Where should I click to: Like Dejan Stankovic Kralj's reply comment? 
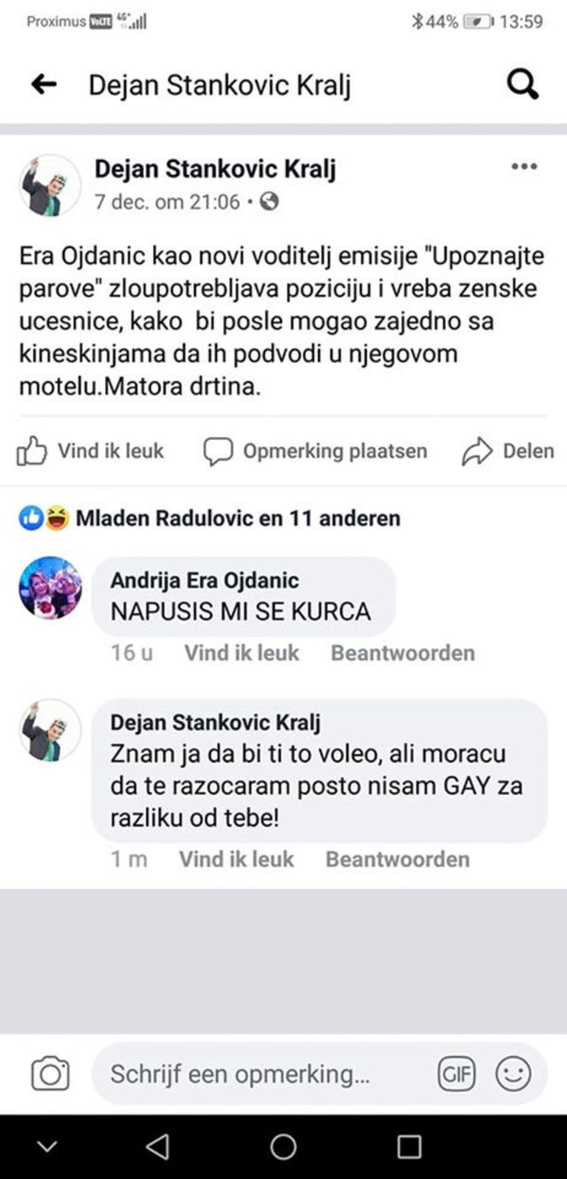[236, 860]
